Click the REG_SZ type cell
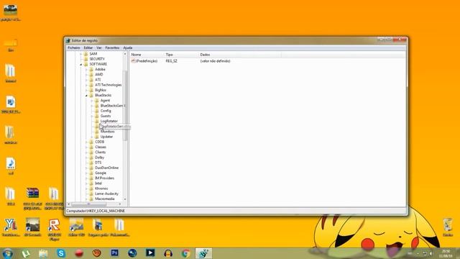Image resolution: width=460 pixels, height=259 pixels. pos(171,61)
